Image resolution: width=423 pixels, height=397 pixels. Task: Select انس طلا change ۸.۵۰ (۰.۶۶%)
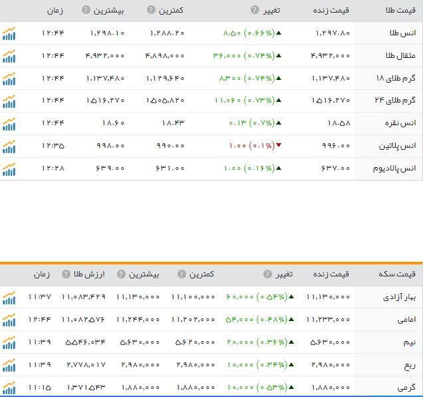(x=252, y=33)
